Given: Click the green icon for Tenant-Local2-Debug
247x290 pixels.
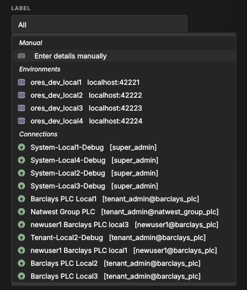Looking at the screenshot, I should tap(21, 237).
